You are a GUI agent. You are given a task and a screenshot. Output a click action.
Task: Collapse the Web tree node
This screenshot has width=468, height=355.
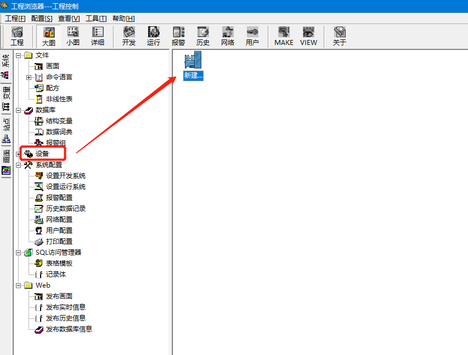click(19, 285)
